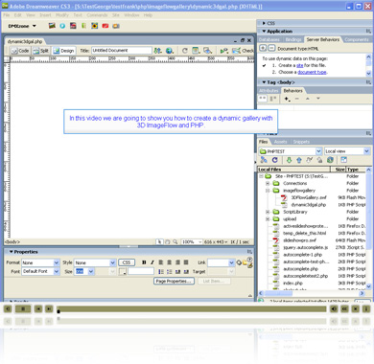Expand the Connections folder
Image resolution: width=374 pixels, height=364 pixels.
tap(268, 183)
